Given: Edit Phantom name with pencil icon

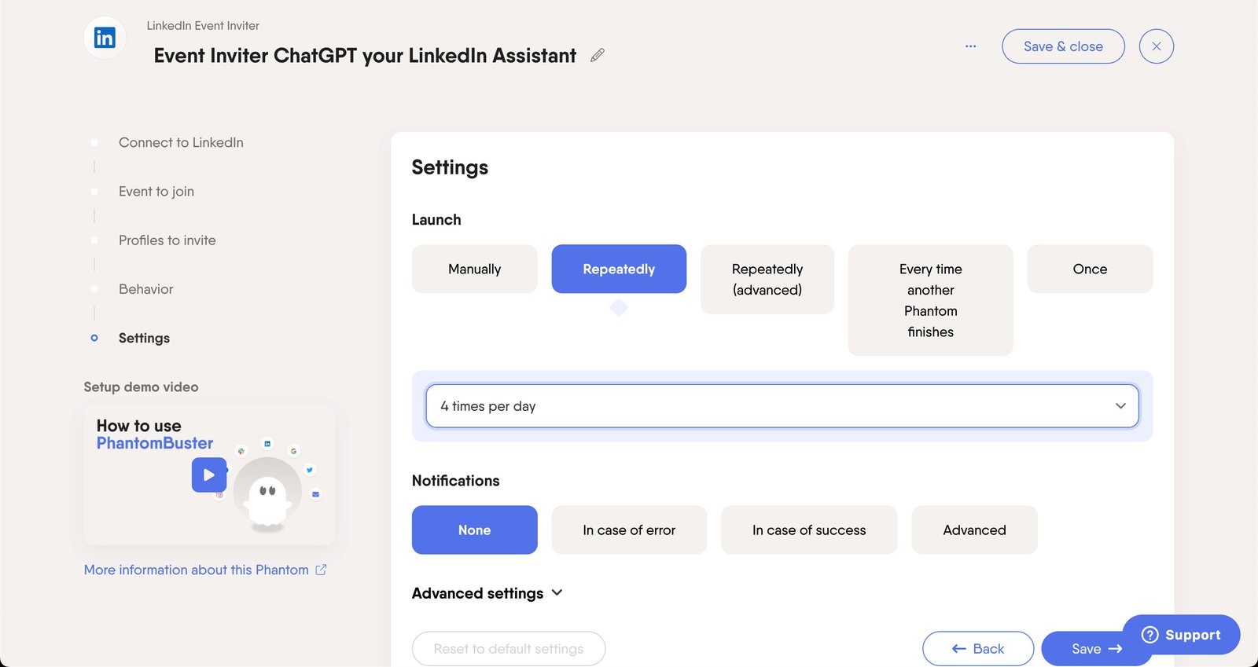Looking at the screenshot, I should tap(598, 55).
